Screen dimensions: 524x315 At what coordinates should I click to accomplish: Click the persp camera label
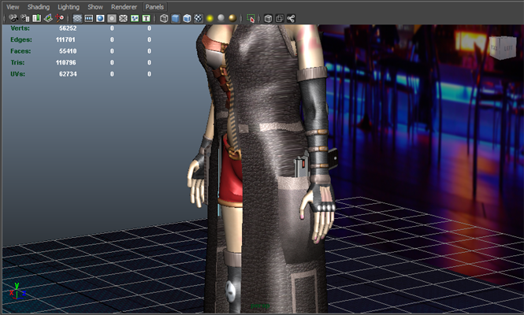(260, 306)
